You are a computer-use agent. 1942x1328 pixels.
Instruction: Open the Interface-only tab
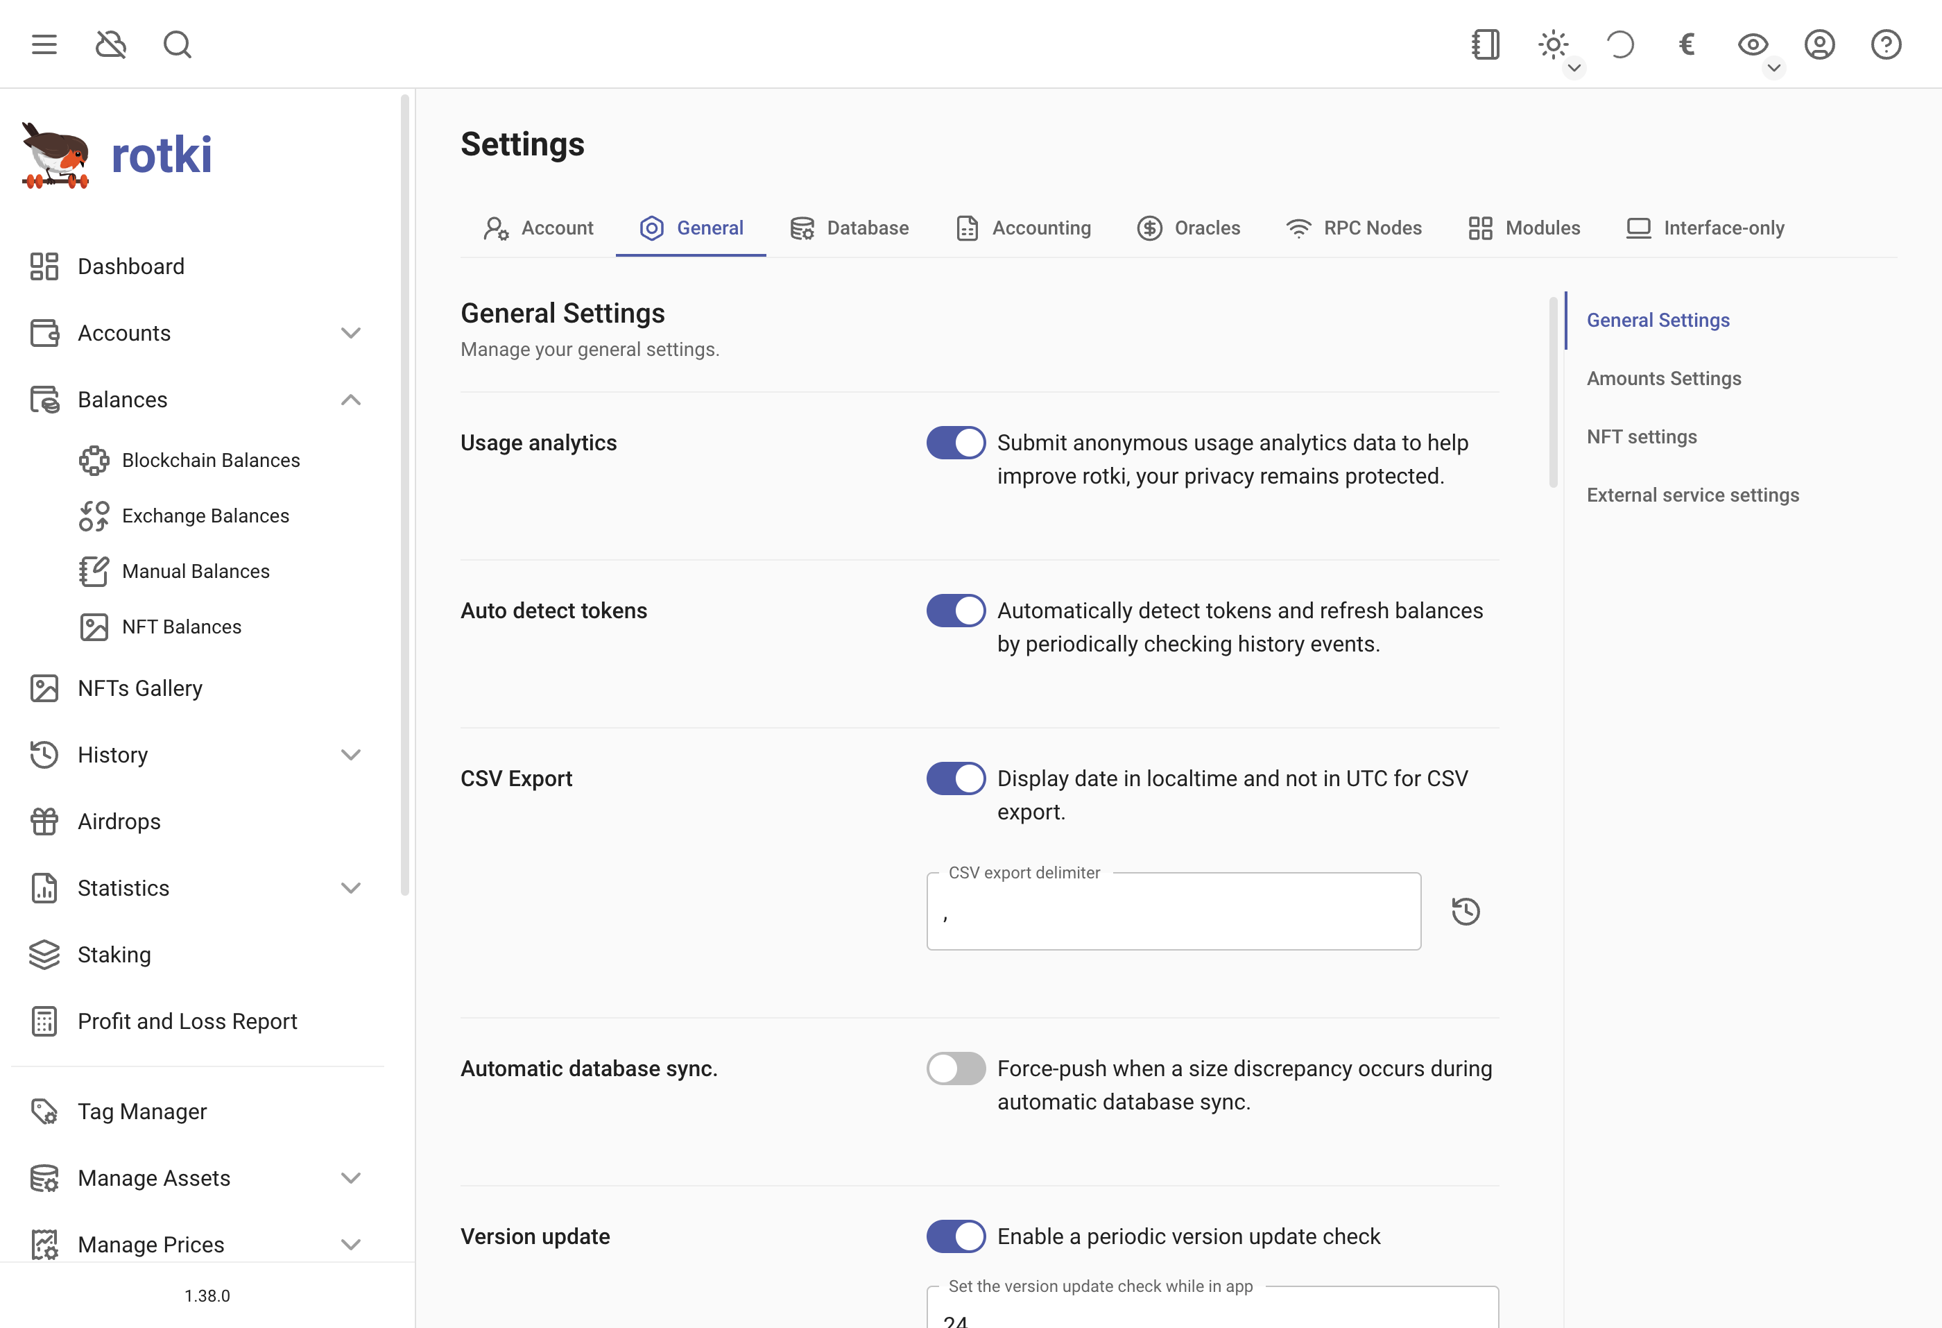coord(1705,228)
